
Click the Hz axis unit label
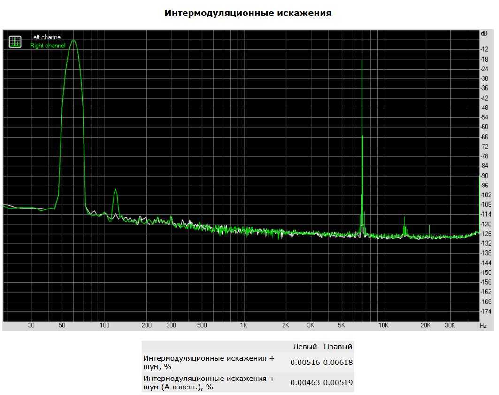point(483,325)
